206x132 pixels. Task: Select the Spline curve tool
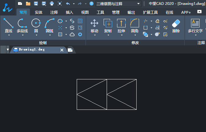(72, 21)
